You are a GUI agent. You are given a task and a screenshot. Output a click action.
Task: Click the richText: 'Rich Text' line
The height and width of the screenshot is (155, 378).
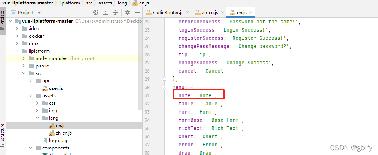click(211, 128)
